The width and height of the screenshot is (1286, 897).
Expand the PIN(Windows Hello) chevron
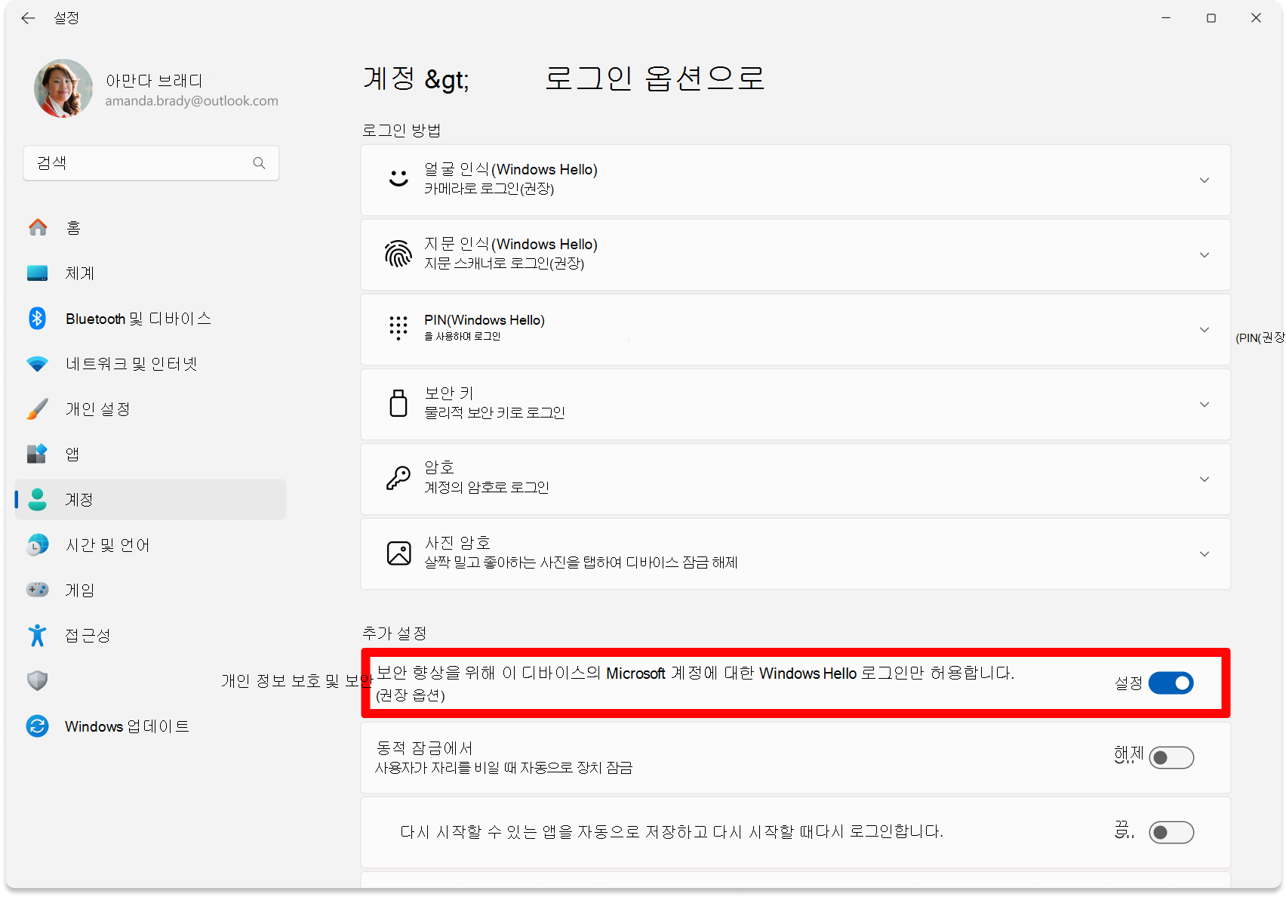click(x=1204, y=329)
